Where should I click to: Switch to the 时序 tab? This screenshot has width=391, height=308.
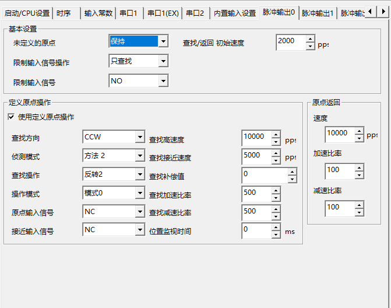[x=64, y=13]
